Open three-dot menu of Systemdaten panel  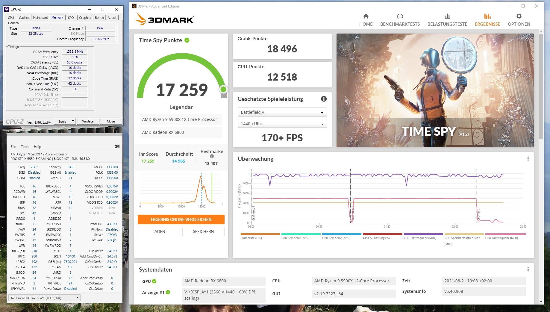(x=528, y=269)
